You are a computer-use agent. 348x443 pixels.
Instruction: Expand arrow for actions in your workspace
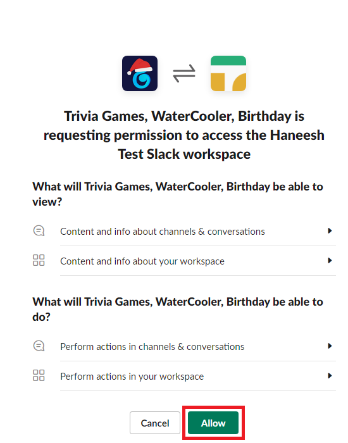coord(330,376)
